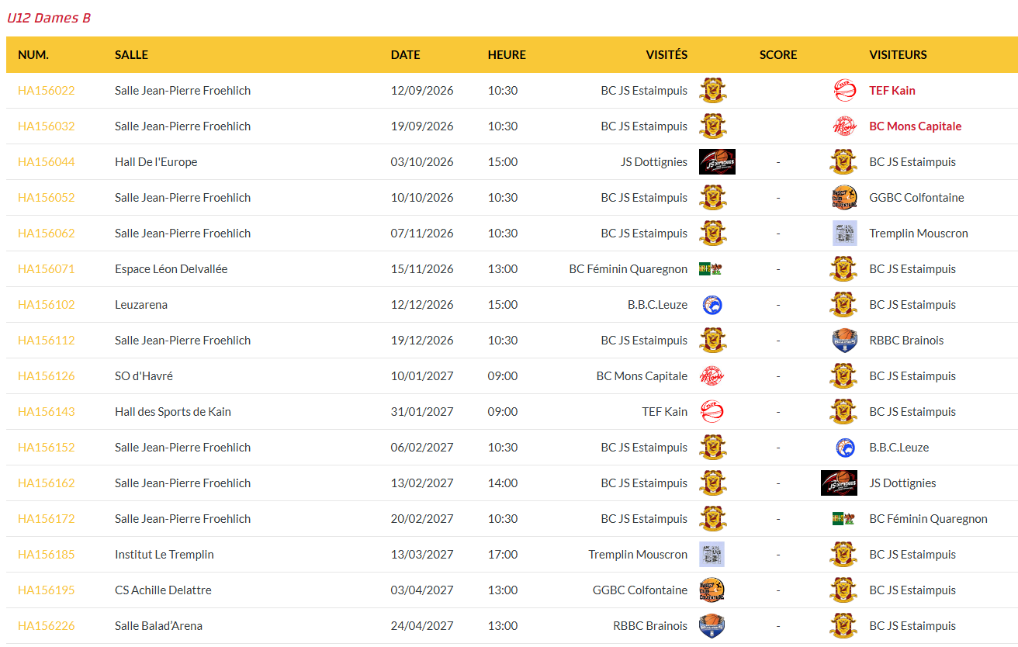Click TEF Kain logo in row HA156143
The height and width of the screenshot is (647, 1018).
pyautogui.click(x=712, y=412)
